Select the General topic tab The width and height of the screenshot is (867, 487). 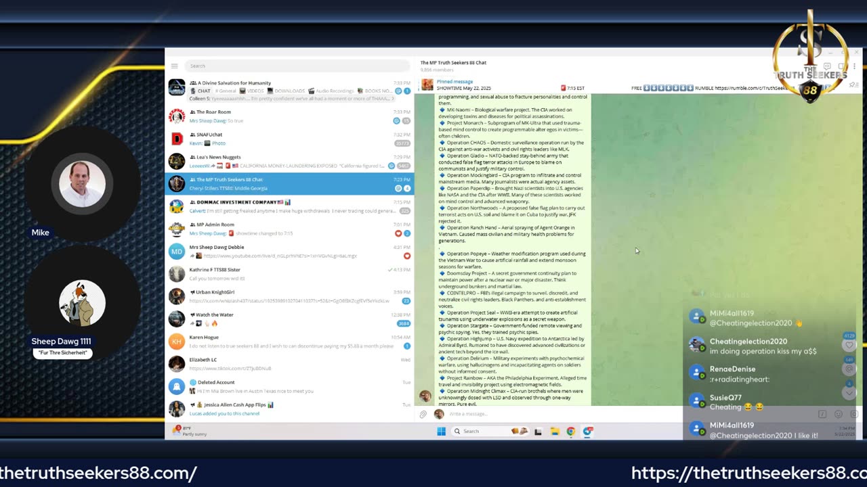tap(226, 91)
